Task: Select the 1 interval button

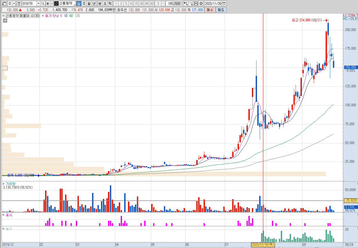Action: click(x=116, y=4)
